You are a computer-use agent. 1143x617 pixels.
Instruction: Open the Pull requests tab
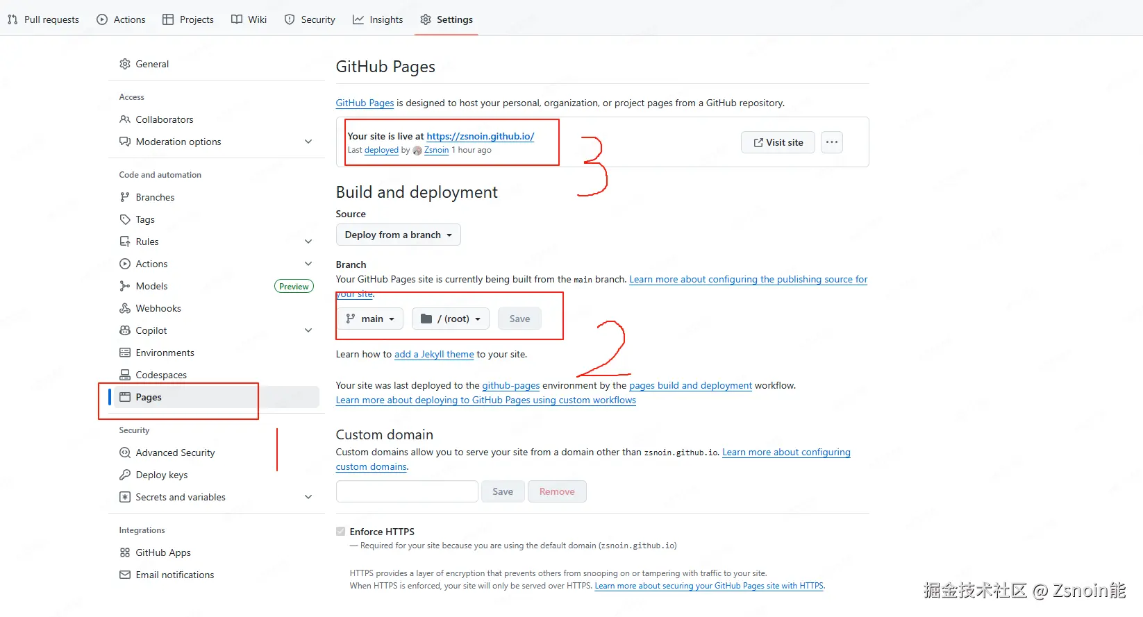(43, 19)
